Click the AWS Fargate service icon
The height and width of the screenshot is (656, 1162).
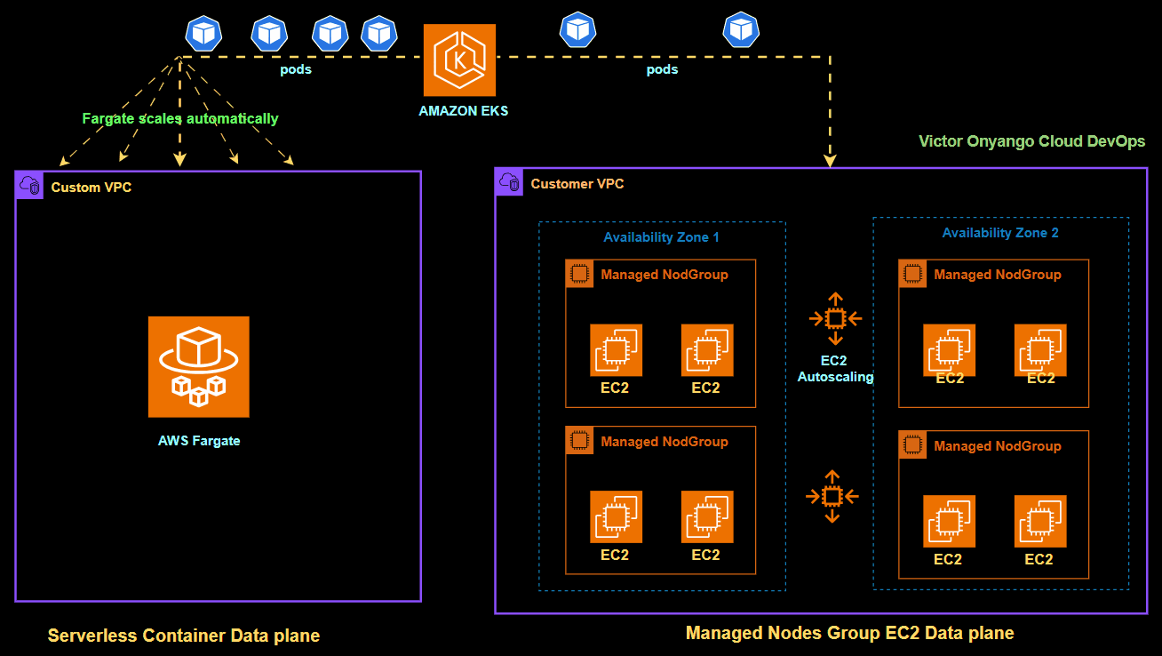(x=199, y=366)
